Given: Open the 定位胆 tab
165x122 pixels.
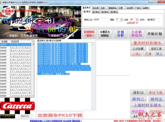Looking at the screenshot, I should (96, 8).
